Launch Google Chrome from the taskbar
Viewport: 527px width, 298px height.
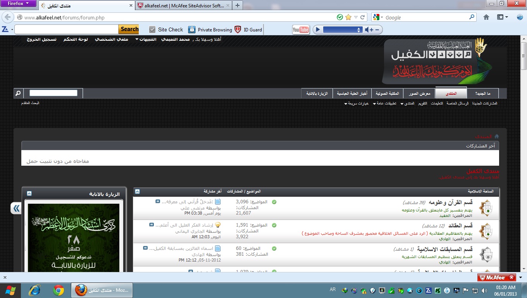click(x=59, y=290)
